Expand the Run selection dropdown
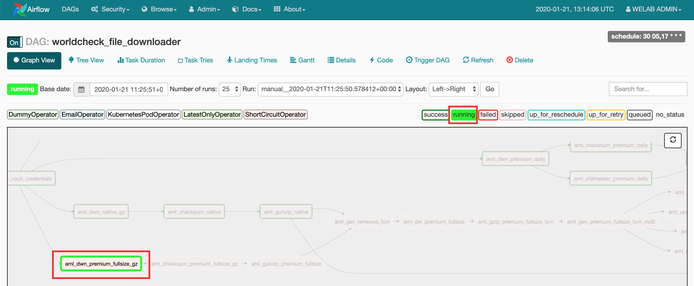694x286 pixels. pyautogui.click(x=330, y=89)
